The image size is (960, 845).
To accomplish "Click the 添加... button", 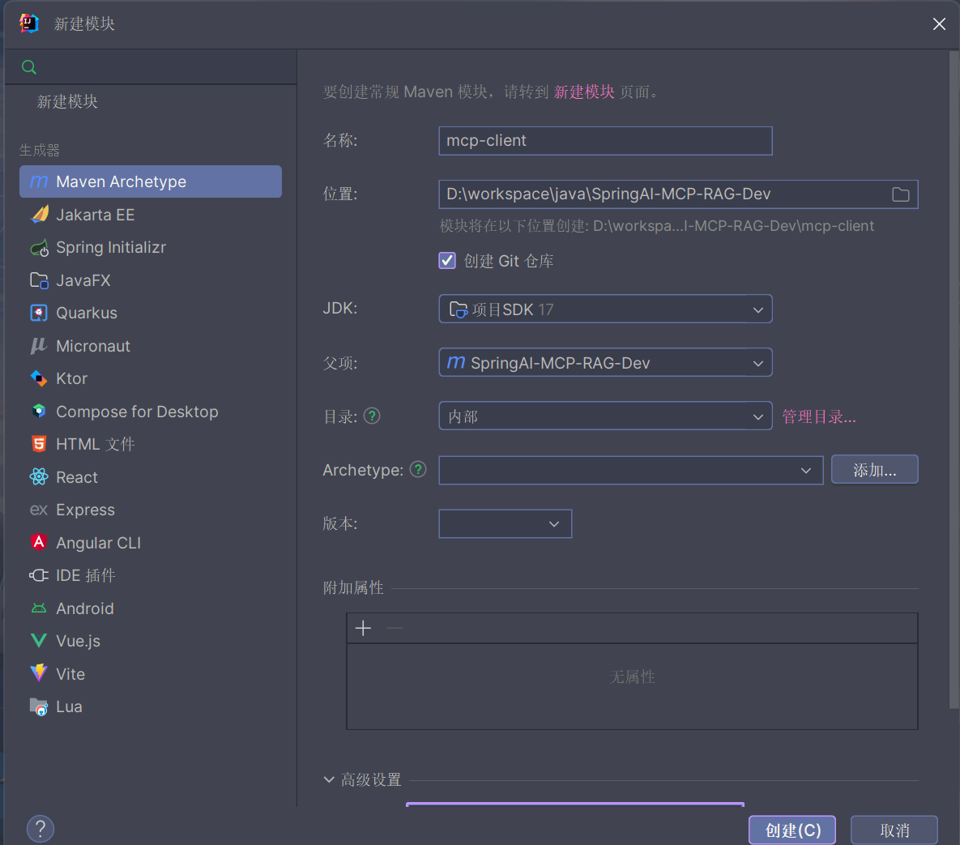I will pyautogui.click(x=874, y=470).
